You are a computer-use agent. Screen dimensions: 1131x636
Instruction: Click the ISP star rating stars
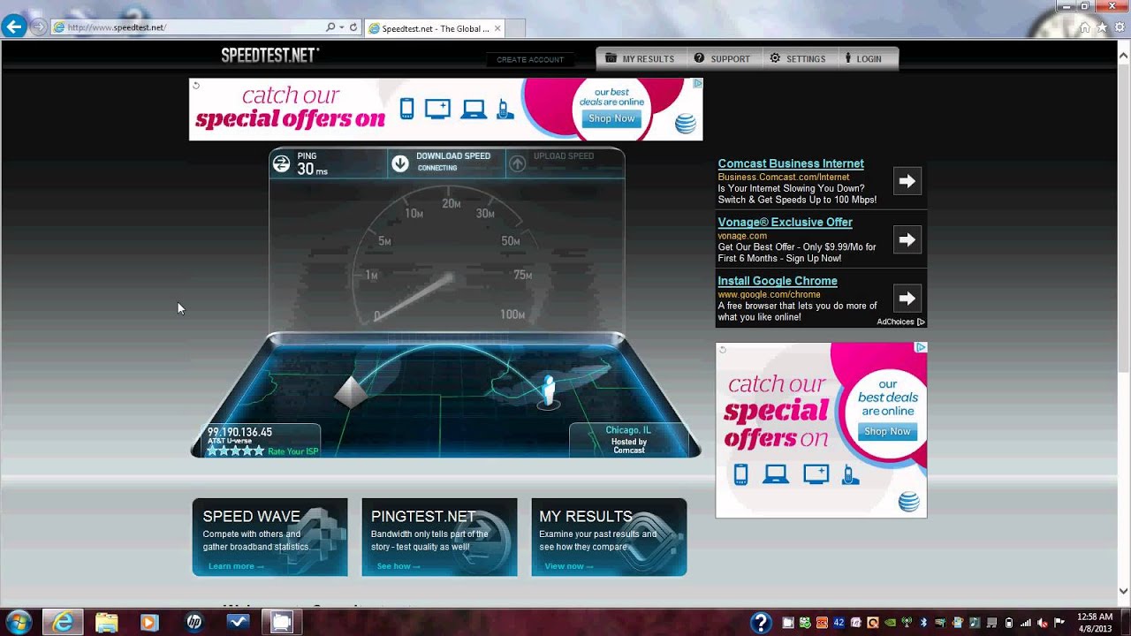pyautogui.click(x=235, y=451)
